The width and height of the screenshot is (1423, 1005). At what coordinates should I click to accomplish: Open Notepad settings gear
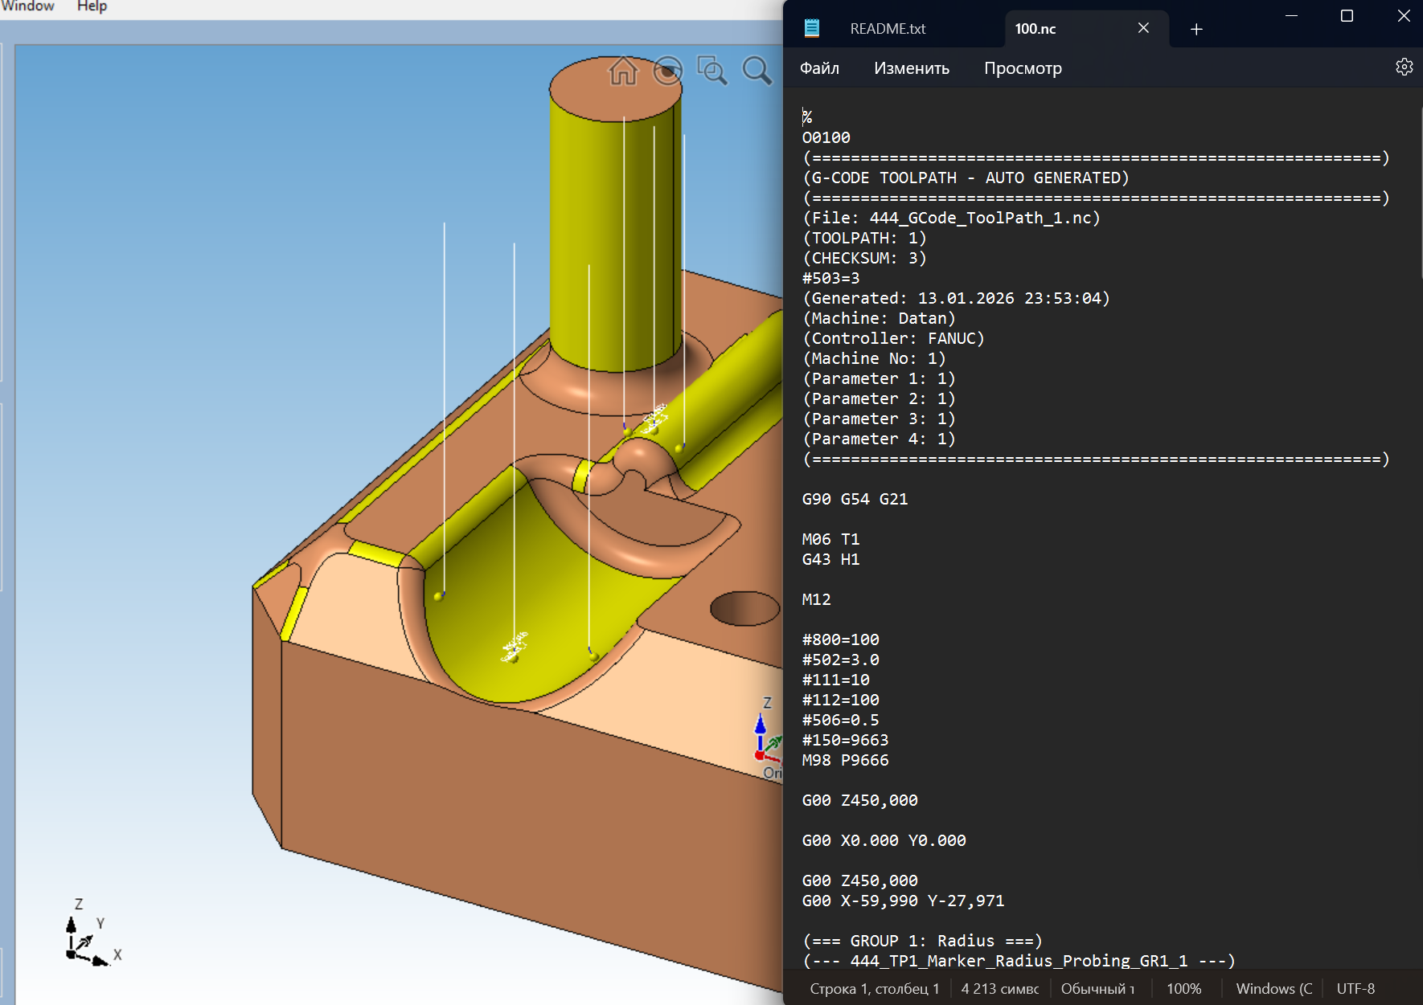tap(1404, 67)
